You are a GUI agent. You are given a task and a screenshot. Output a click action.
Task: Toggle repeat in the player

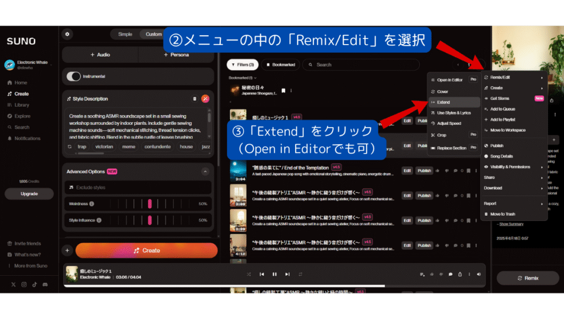300,274
